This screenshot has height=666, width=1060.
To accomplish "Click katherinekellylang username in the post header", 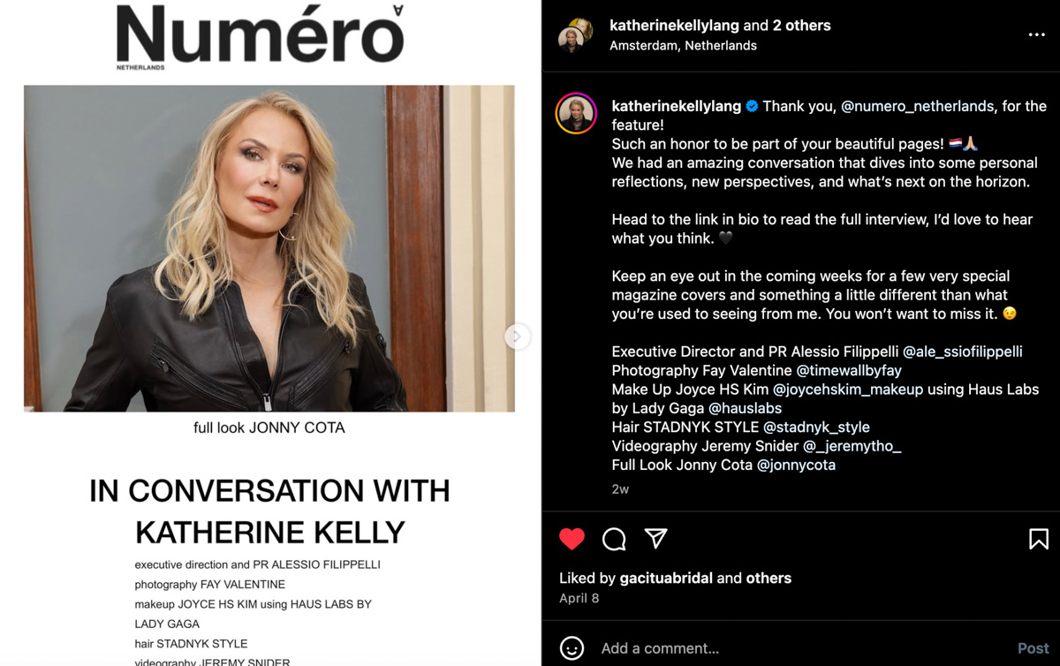I will 675,26.
